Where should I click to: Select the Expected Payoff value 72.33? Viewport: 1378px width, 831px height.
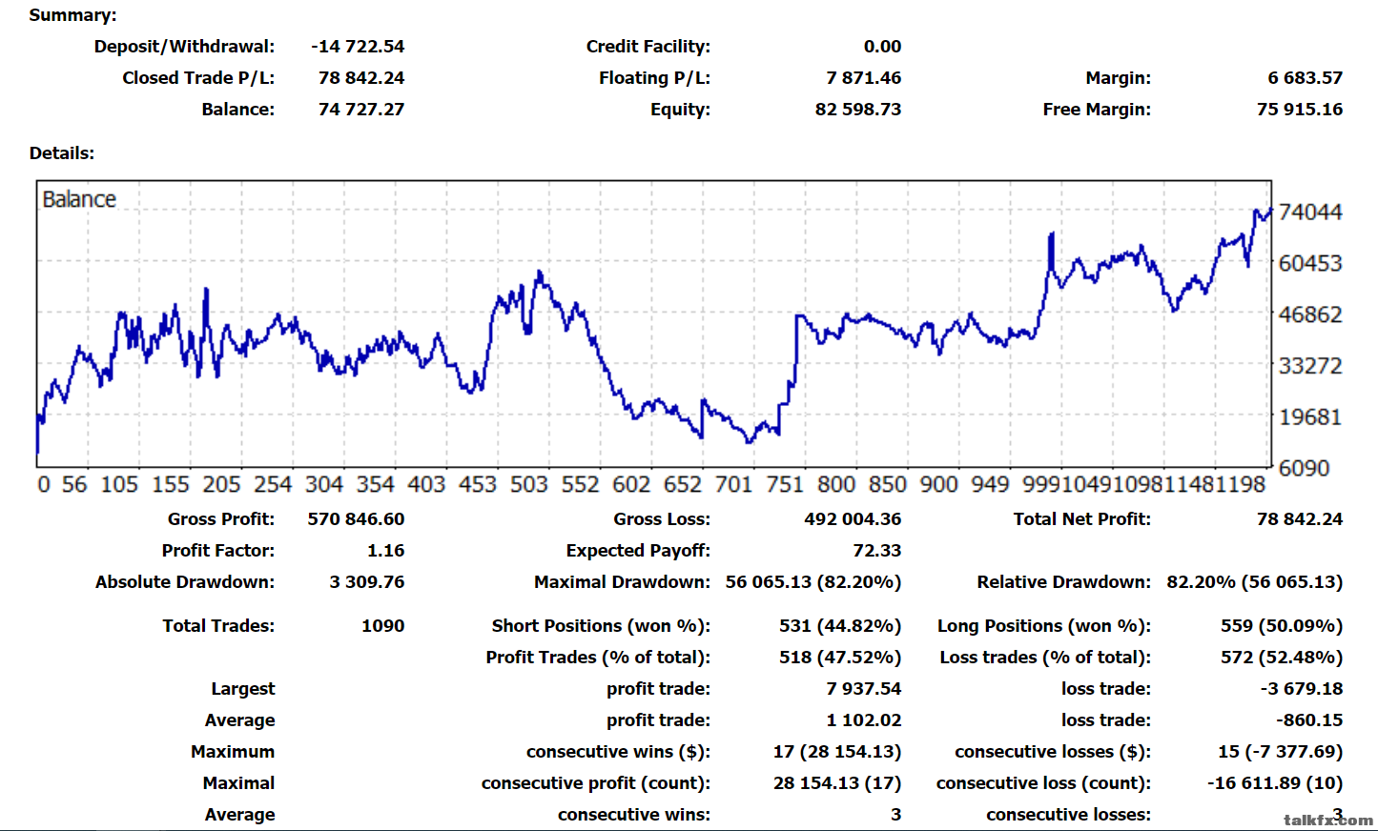(x=877, y=550)
